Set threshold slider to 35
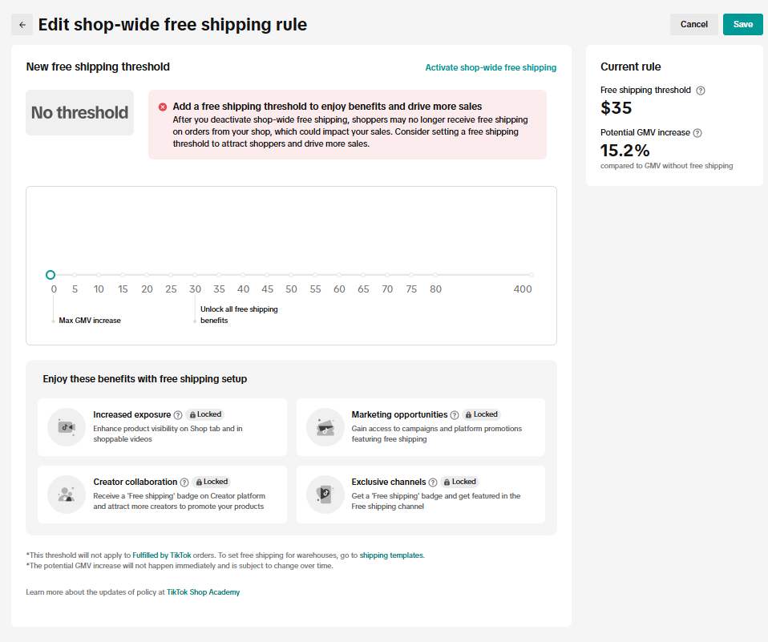This screenshot has height=642, width=768. pyautogui.click(x=219, y=275)
